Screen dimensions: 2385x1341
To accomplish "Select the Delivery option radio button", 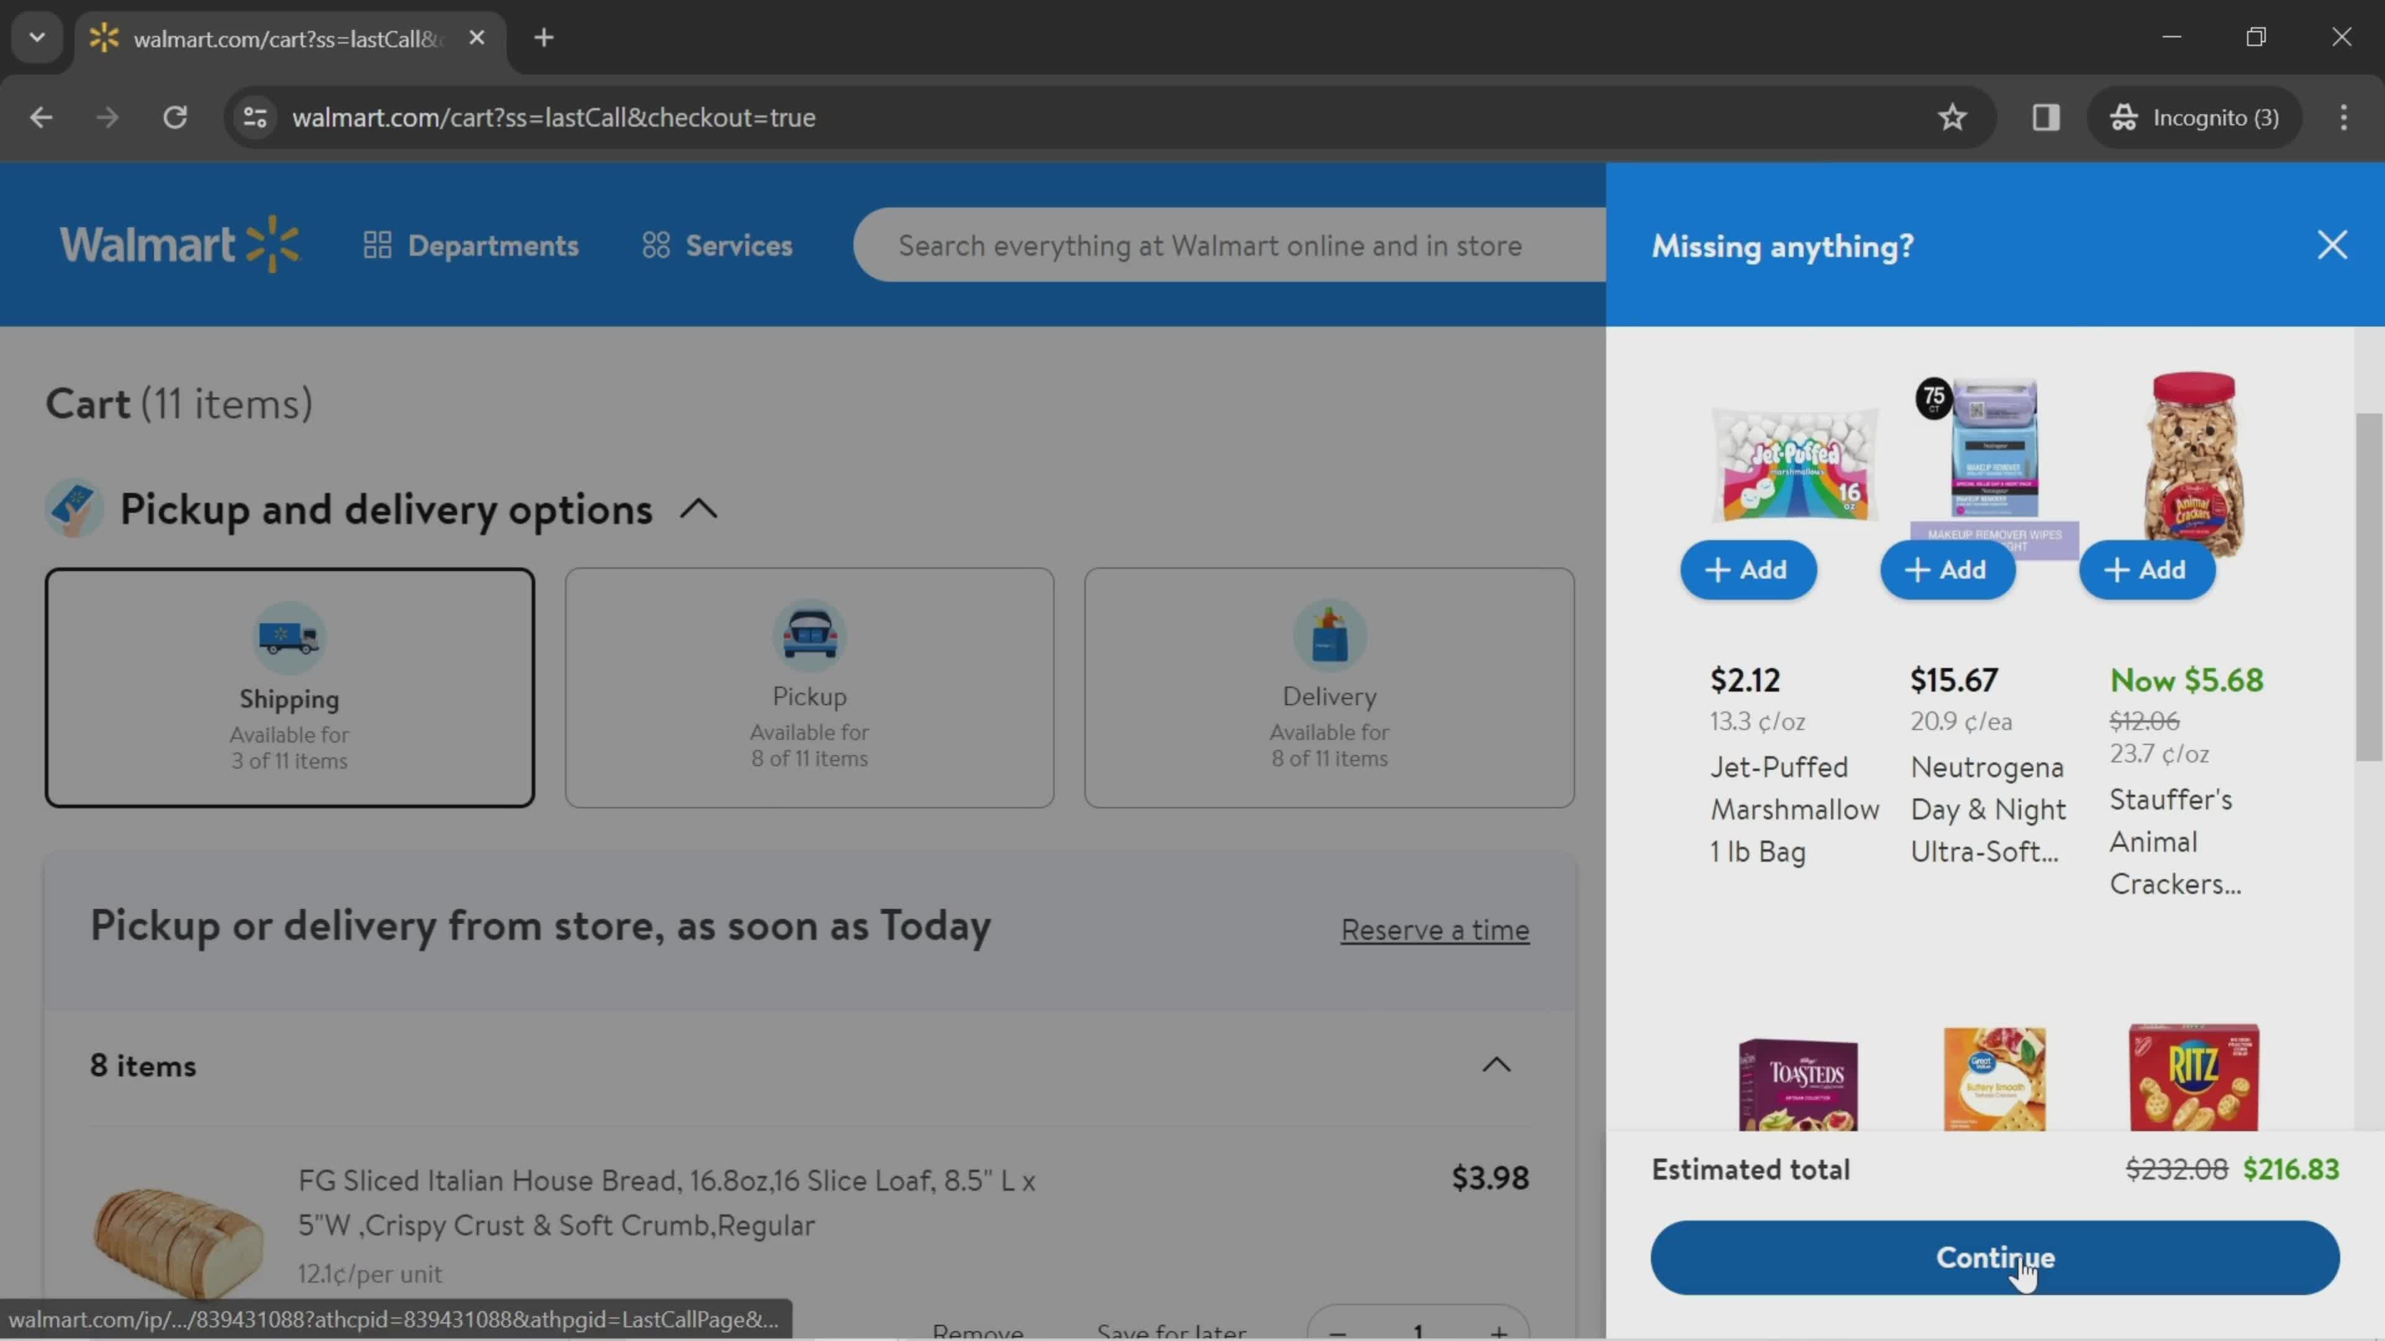I will [x=1329, y=688].
